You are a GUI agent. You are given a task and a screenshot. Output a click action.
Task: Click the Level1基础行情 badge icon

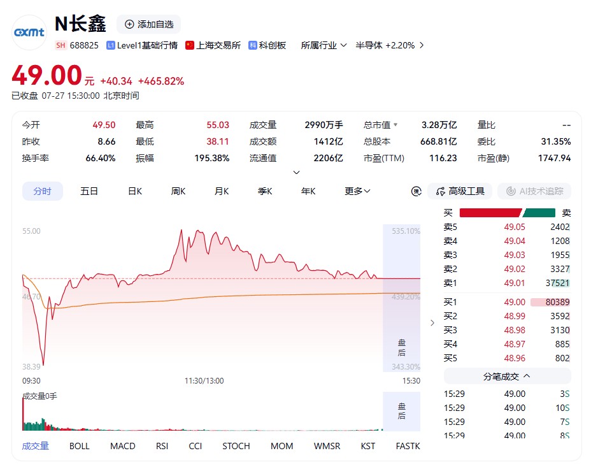(x=110, y=46)
